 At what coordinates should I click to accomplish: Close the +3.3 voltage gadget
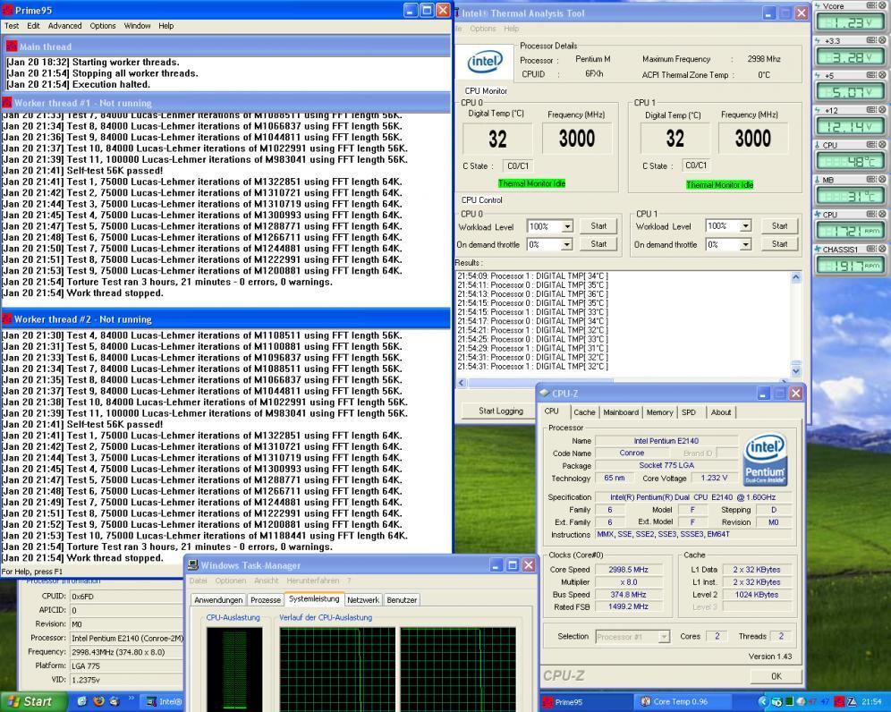pos(882,40)
